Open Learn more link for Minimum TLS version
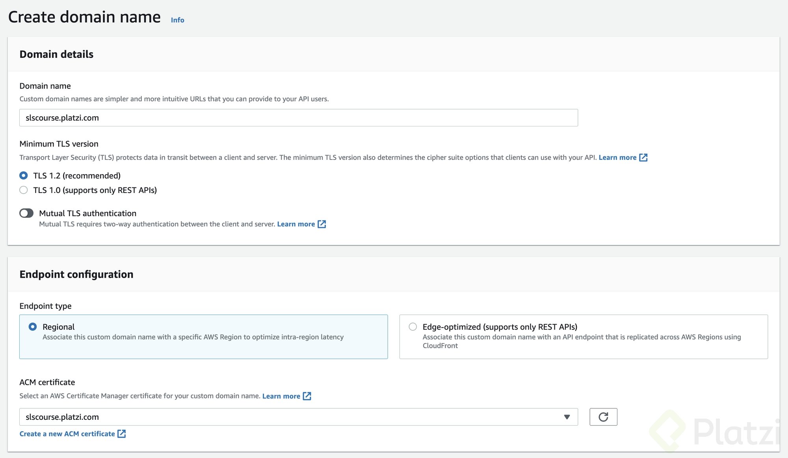 (617, 157)
